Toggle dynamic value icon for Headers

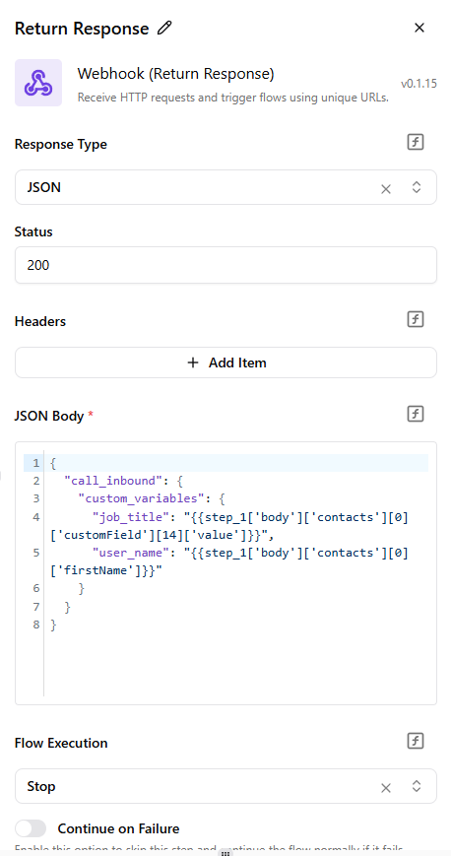(416, 319)
